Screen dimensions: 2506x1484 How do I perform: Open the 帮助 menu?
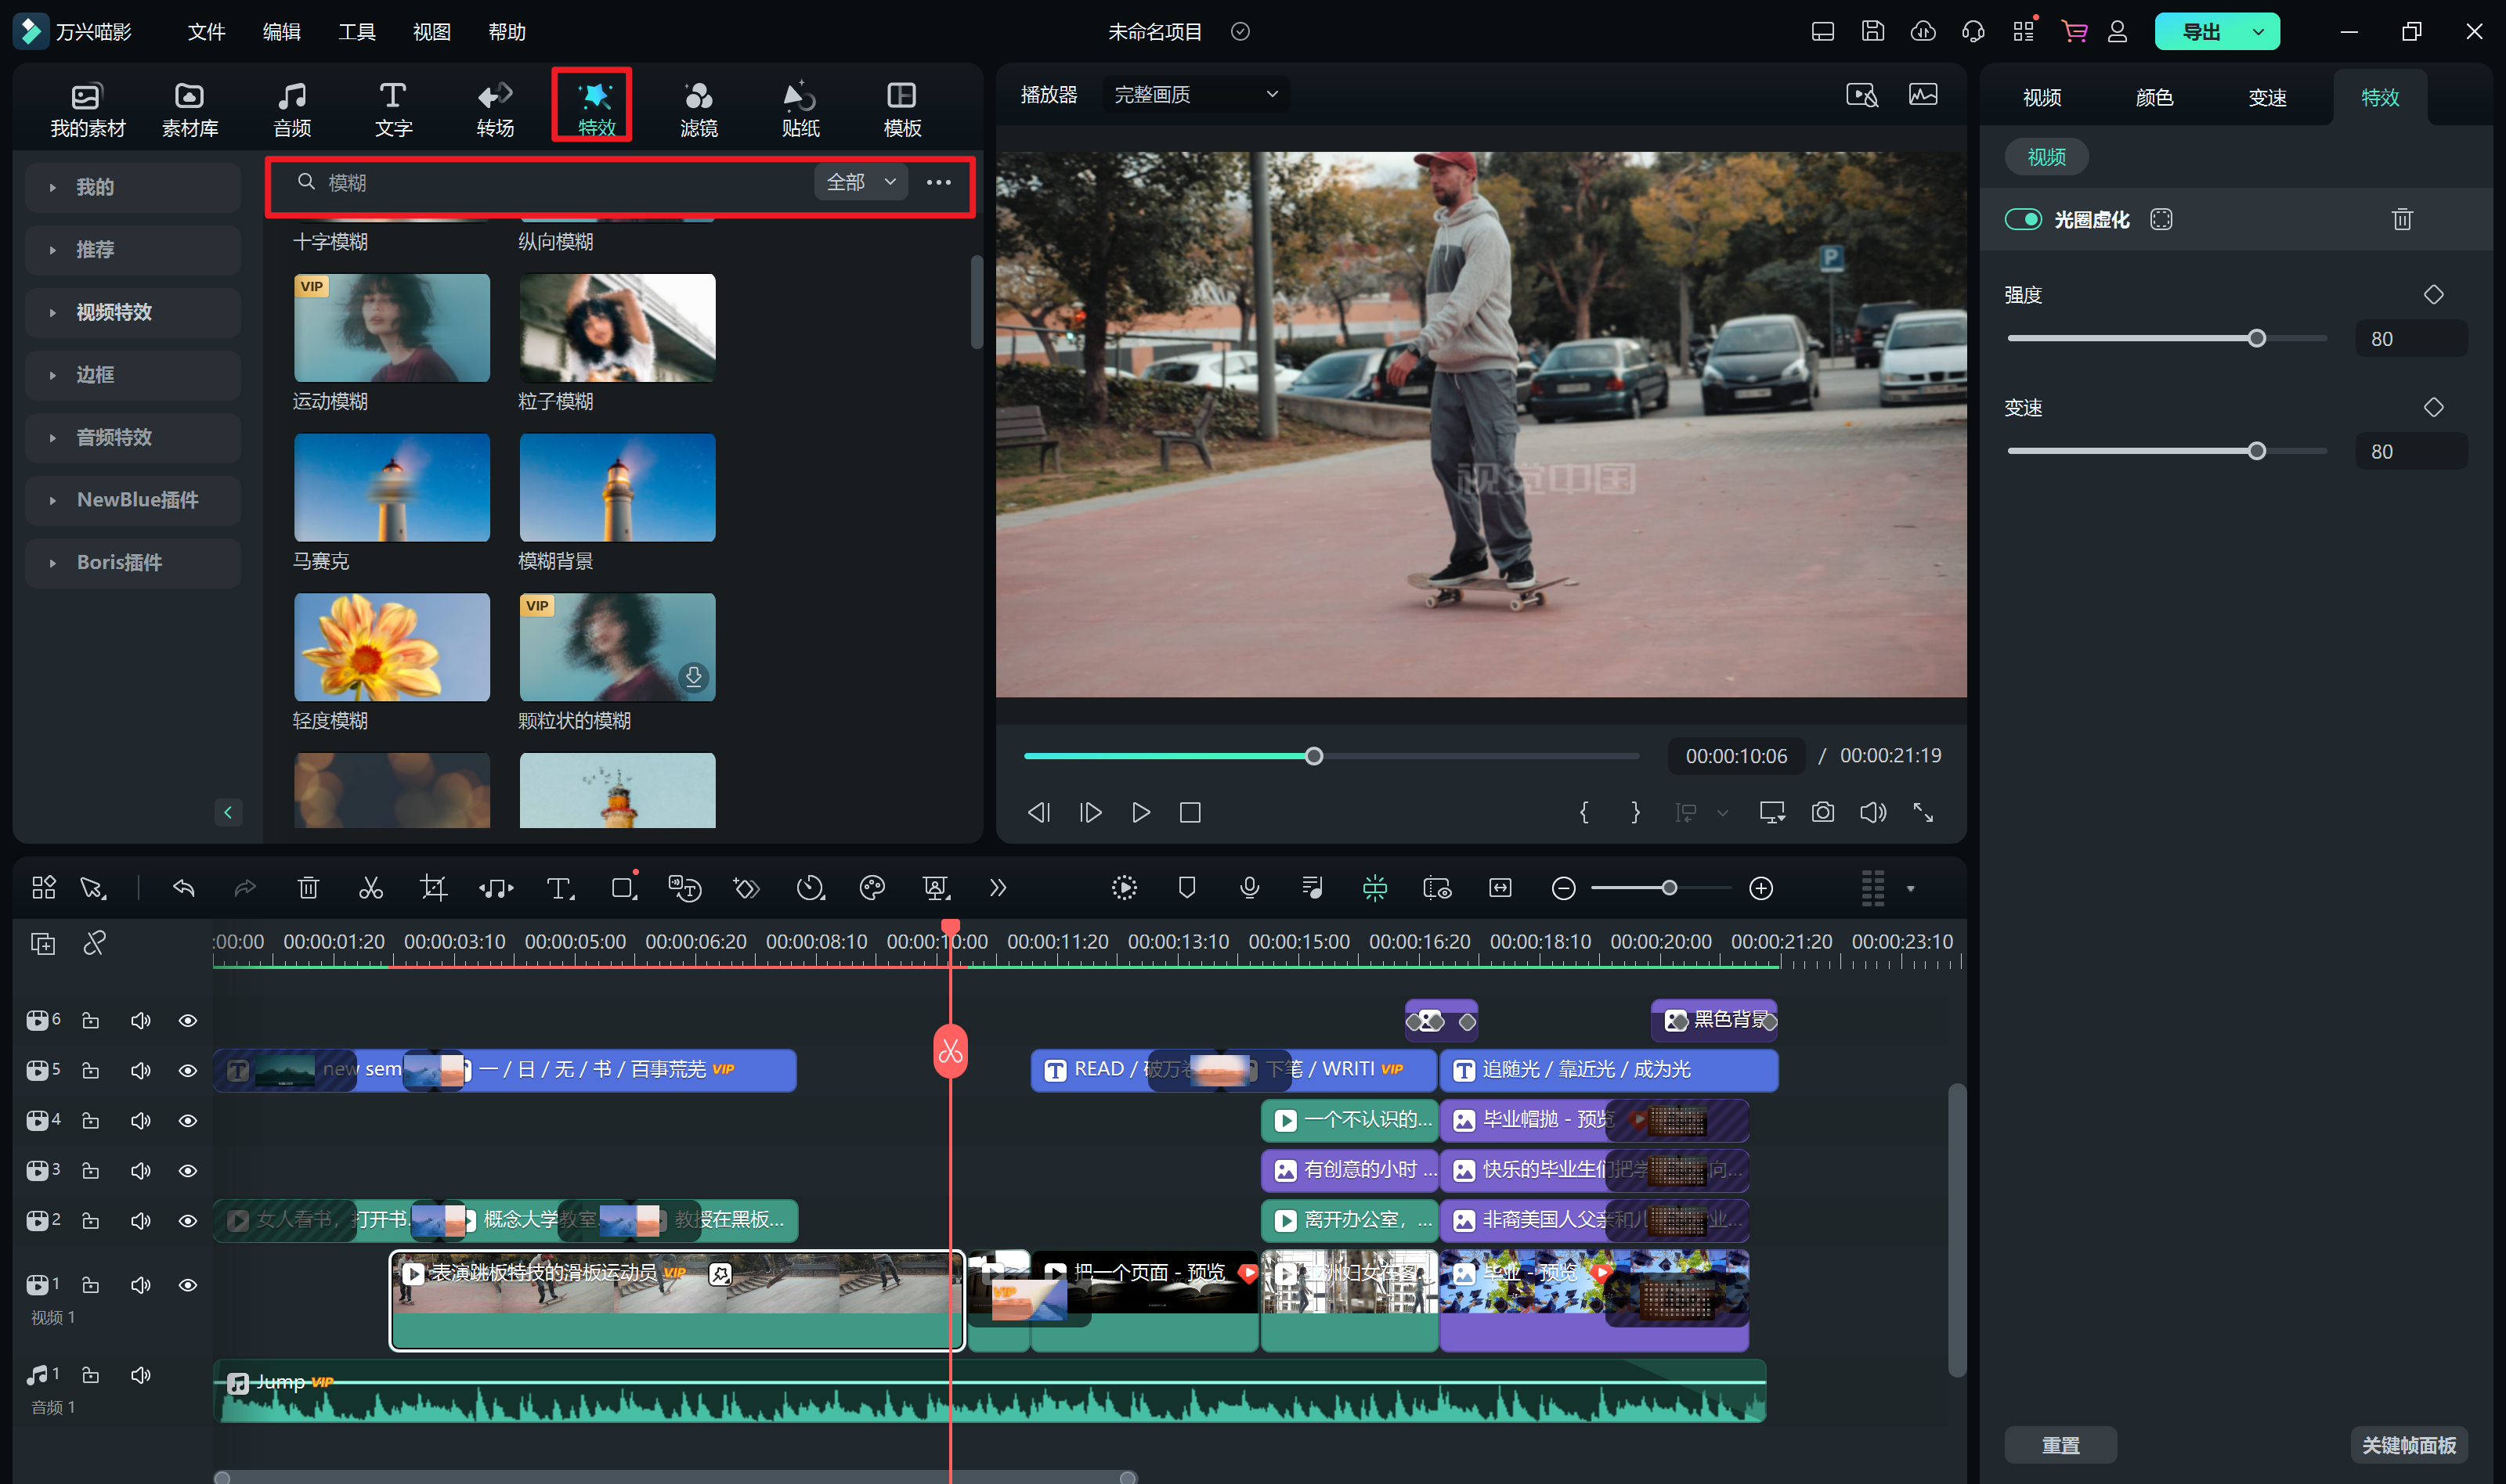(x=507, y=31)
